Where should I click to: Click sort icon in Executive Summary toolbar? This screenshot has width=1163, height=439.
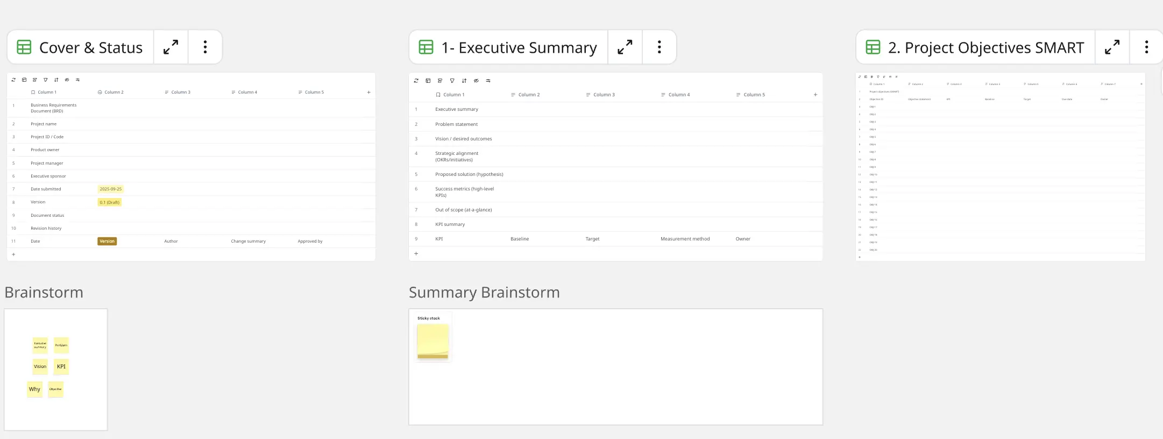(x=464, y=81)
